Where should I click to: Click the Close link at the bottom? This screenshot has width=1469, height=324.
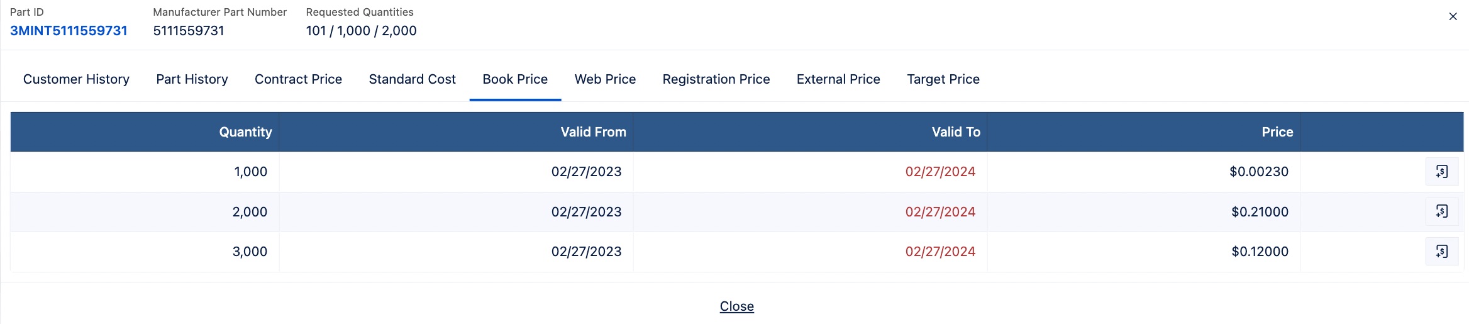coord(737,306)
